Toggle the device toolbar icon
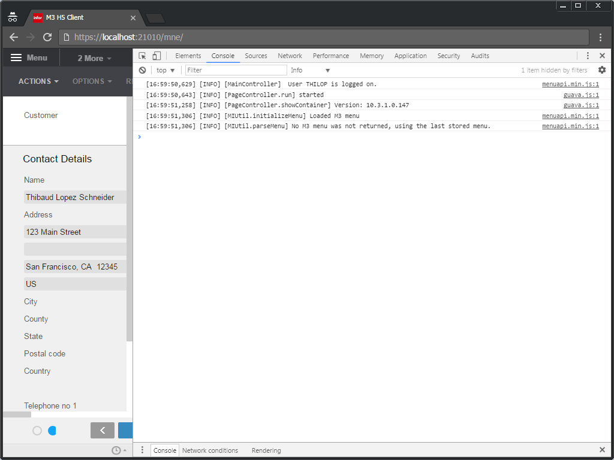The width and height of the screenshot is (614, 460). tap(156, 56)
